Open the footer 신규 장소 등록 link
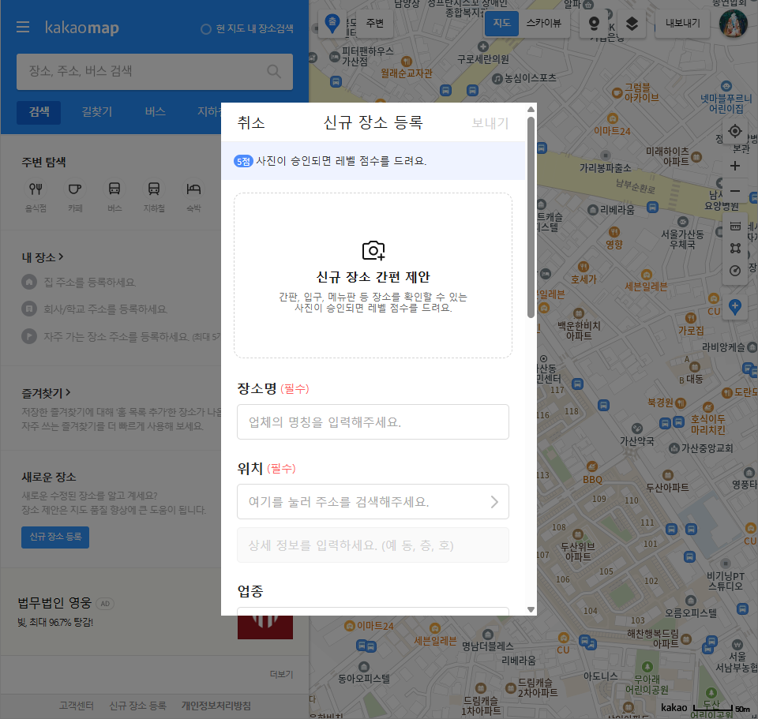Screen dimensions: 758x719 tap(137, 706)
